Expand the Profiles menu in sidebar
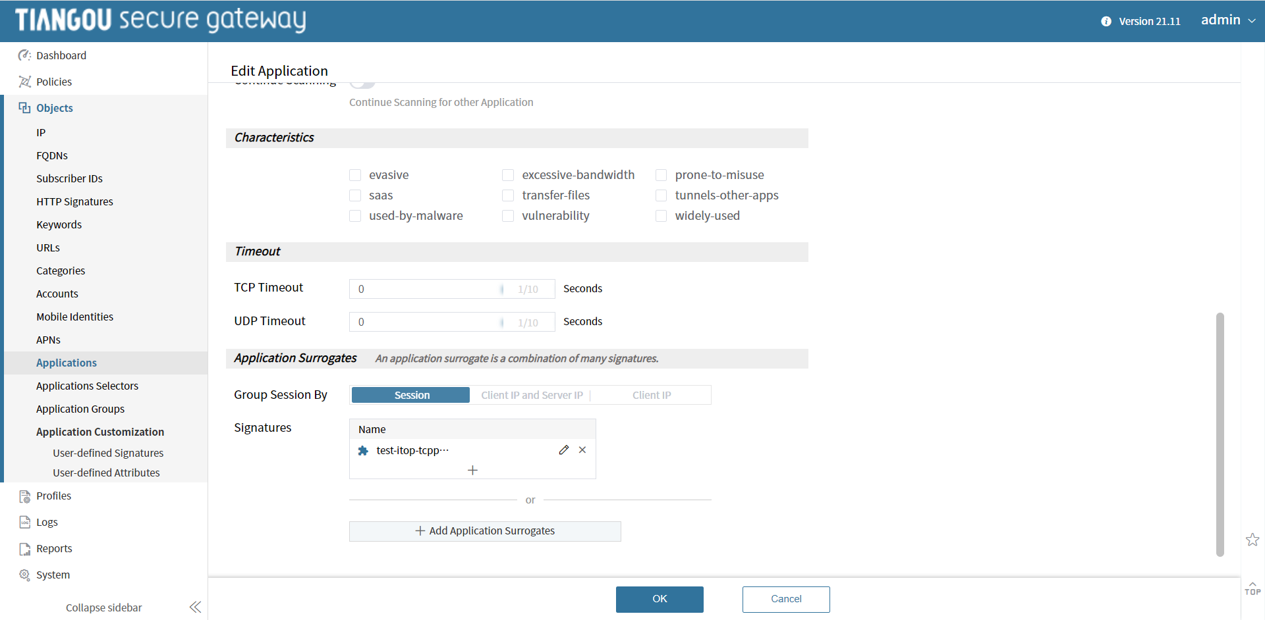 [53, 496]
